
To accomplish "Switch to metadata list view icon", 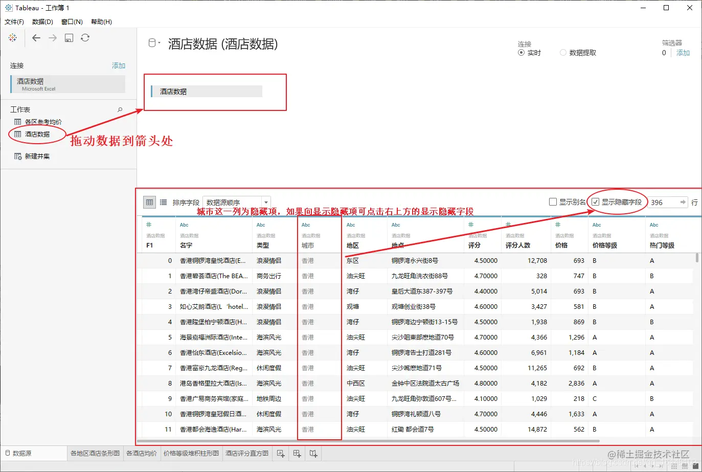I will tap(164, 202).
